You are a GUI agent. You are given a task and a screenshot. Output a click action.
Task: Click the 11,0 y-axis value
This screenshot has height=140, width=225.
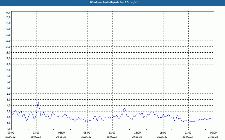[x=8, y=64]
